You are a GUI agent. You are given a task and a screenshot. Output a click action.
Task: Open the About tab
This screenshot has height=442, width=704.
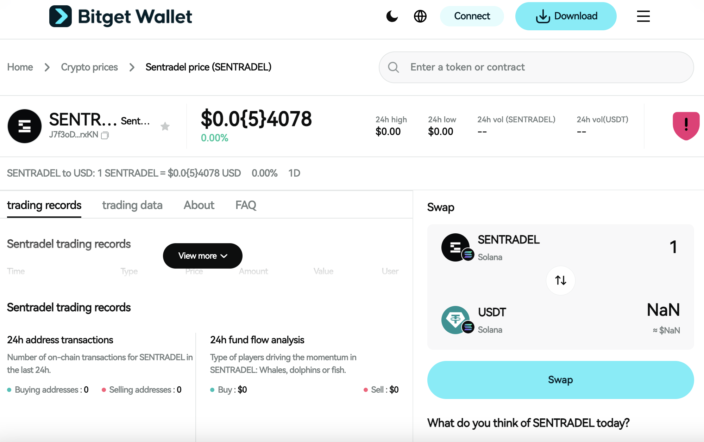(199, 205)
